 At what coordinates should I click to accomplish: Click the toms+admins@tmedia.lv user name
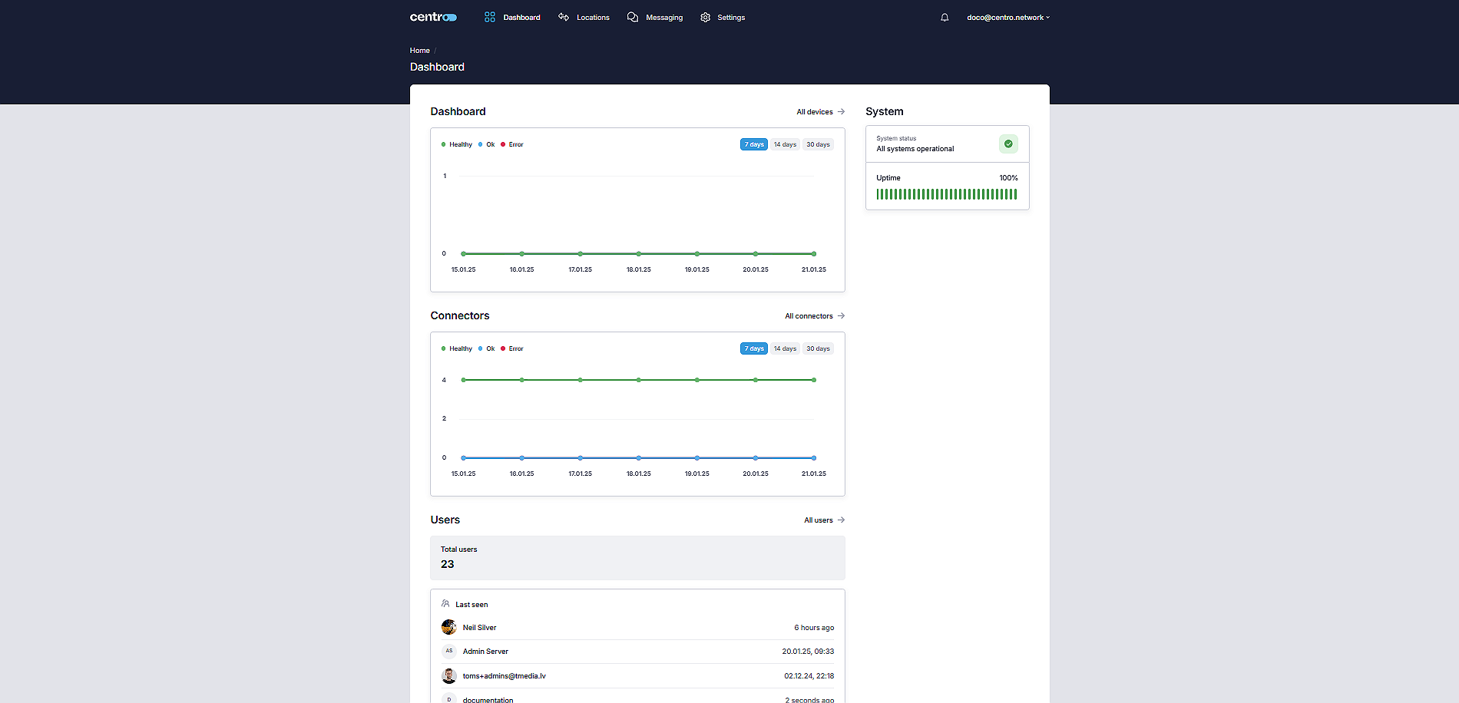(x=504, y=676)
